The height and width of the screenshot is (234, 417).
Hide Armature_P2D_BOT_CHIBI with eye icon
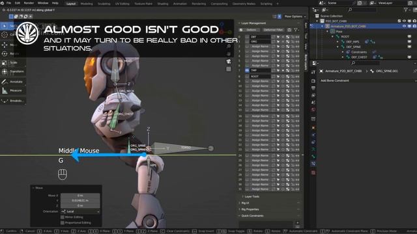pos(404,26)
